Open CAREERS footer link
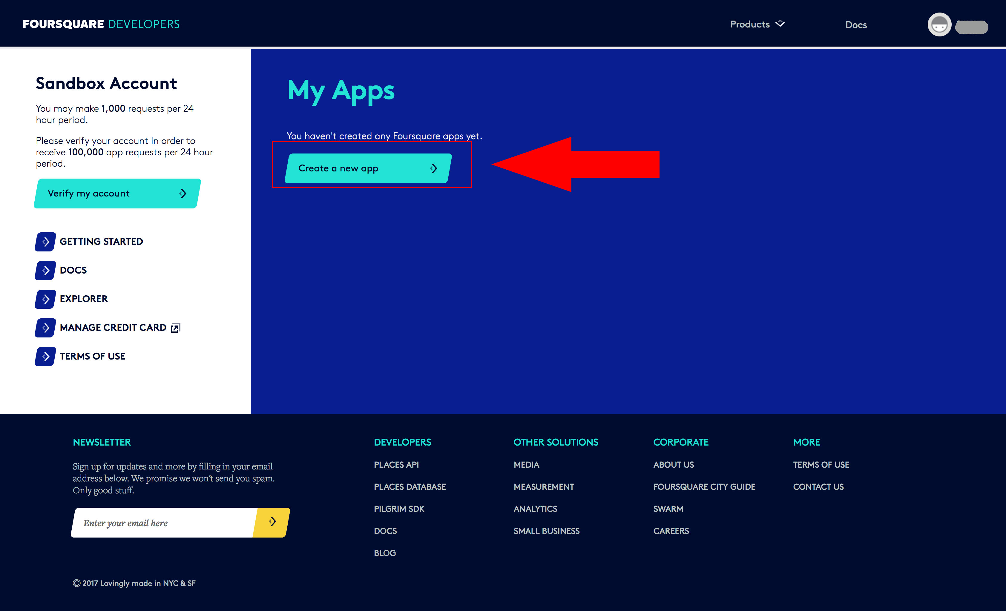 click(x=671, y=531)
